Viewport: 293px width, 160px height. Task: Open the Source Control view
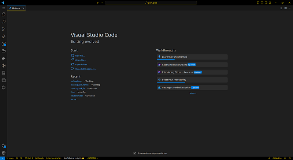pos(4,29)
